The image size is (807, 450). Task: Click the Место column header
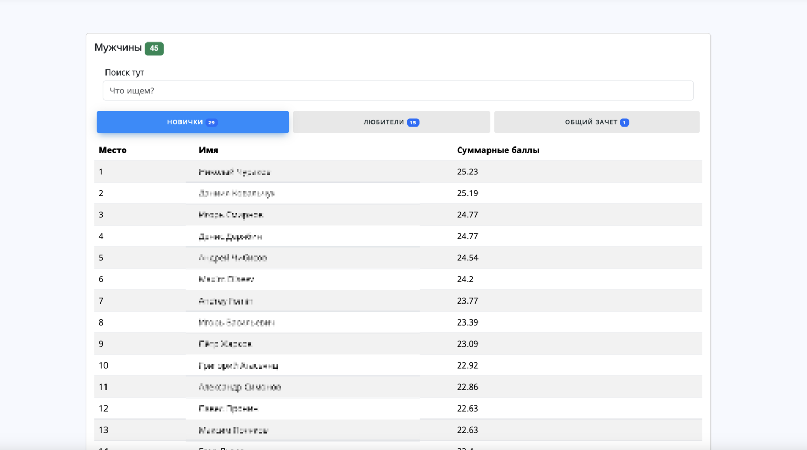click(113, 150)
